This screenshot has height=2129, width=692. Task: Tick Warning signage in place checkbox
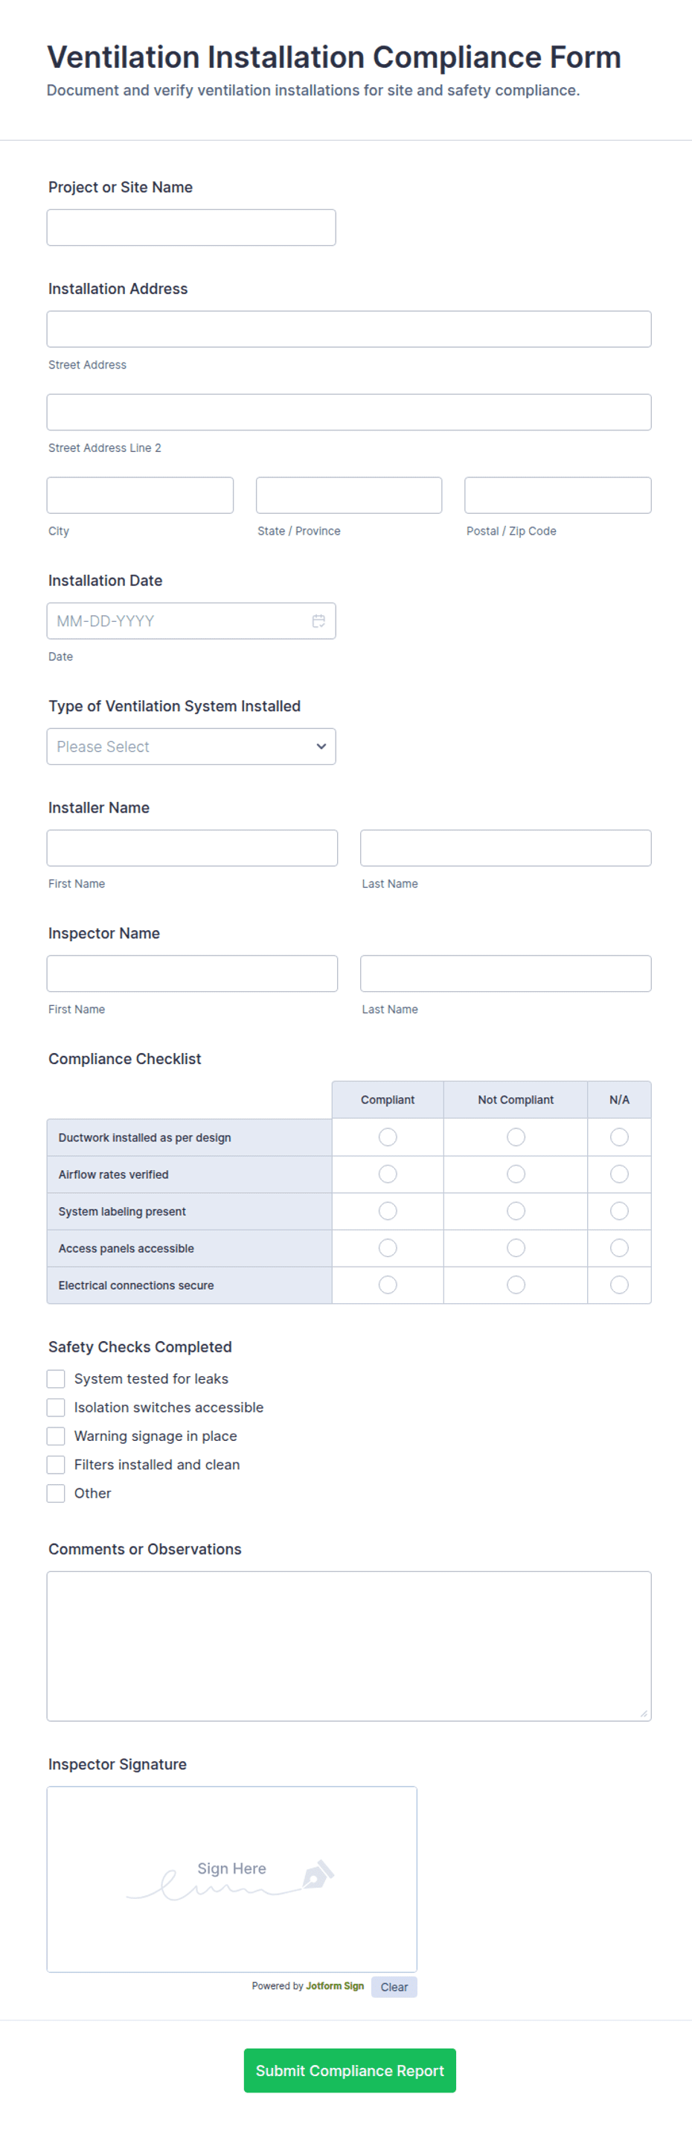tap(56, 1436)
